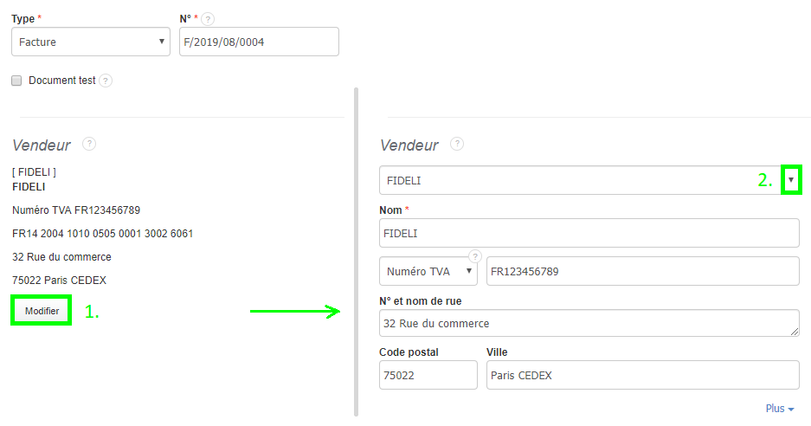Open the Numéro TVA type dropdown

pyautogui.click(x=428, y=271)
